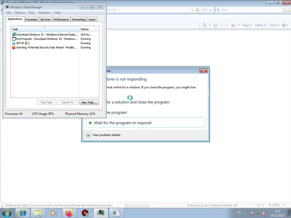Click the RU language indicator

click(x=239, y=212)
